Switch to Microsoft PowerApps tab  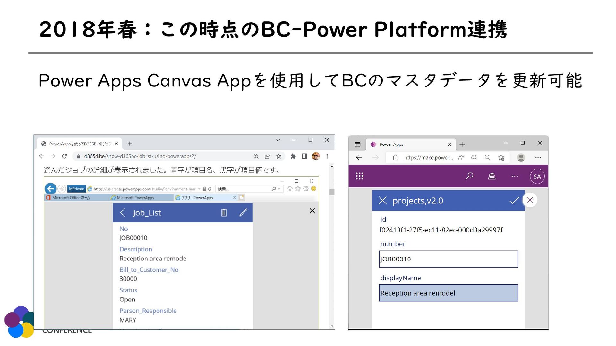click(x=141, y=198)
